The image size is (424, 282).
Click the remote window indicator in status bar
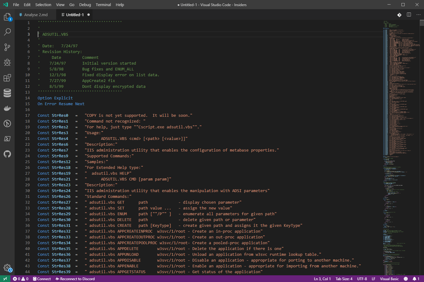5,279
